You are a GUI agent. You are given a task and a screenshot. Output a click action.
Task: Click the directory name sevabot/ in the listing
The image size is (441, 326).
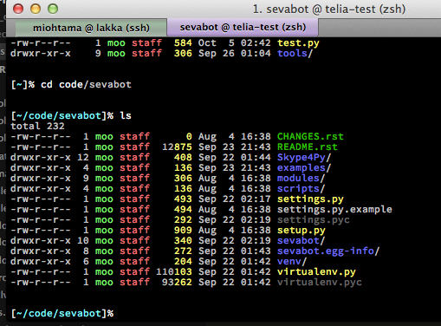(x=302, y=240)
